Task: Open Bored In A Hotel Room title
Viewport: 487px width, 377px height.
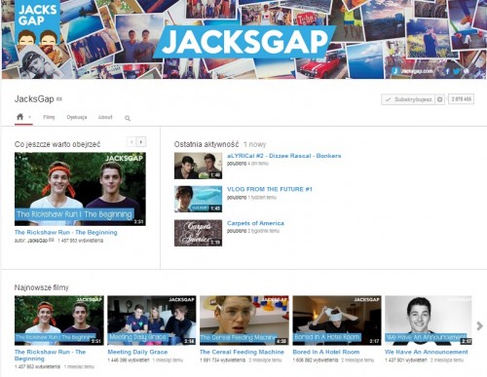Action: 326,352
